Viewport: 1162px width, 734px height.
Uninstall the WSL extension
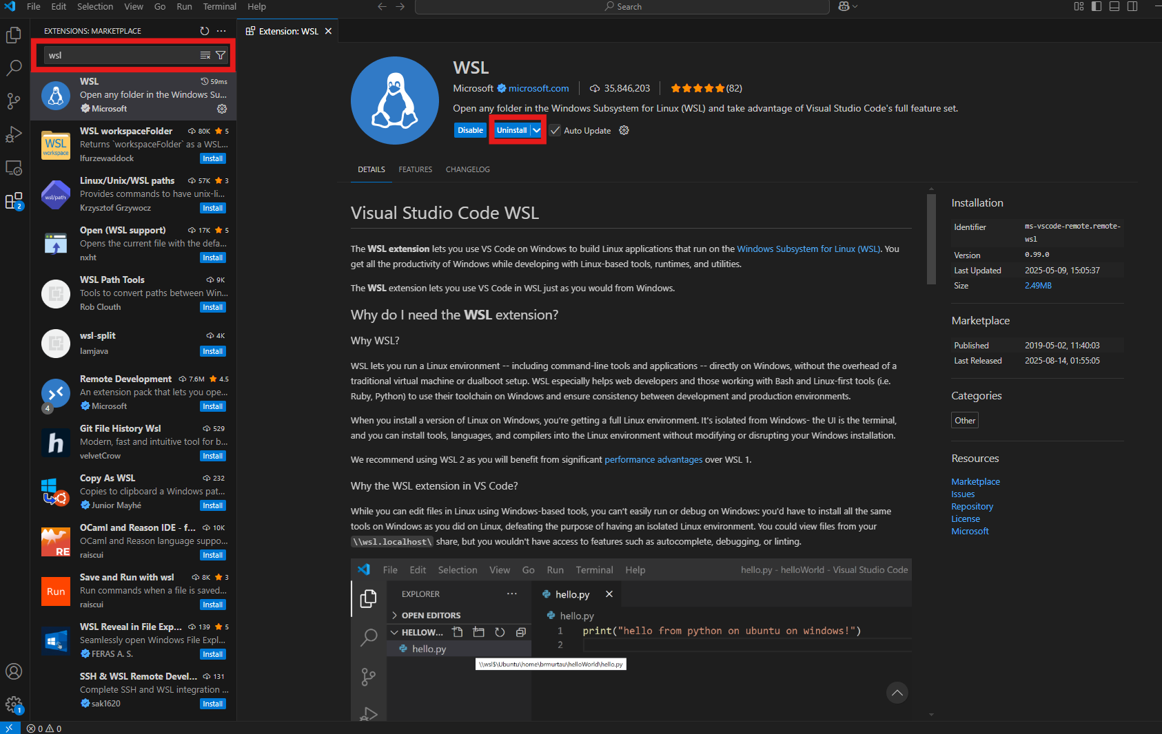pos(511,130)
